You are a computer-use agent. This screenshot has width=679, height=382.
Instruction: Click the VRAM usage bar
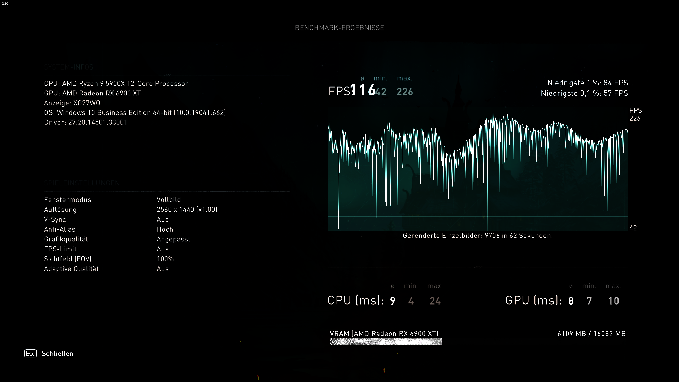[x=386, y=341]
